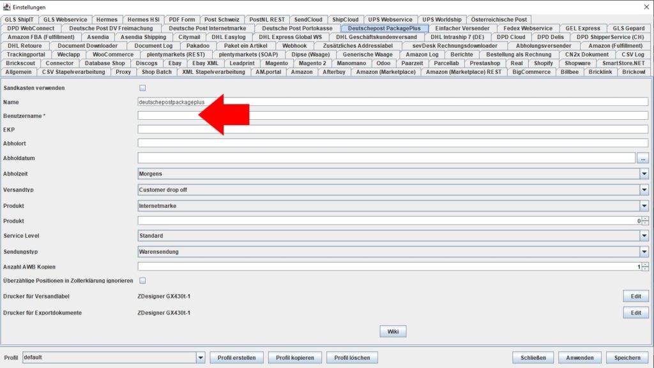
Task: Open the Hermes HSI tab
Action: pyautogui.click(x=144, y=20)
